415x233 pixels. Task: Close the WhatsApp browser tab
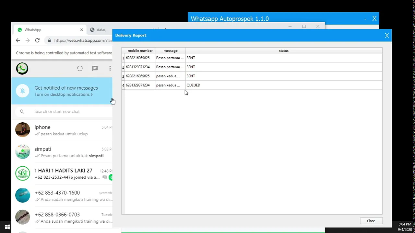[x=82, y=30]
